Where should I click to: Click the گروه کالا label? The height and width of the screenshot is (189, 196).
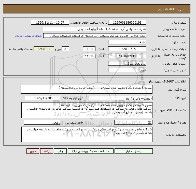click(180, 98)
